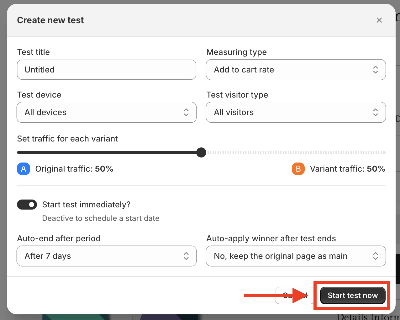Click the traffic split slider handle

(201, 152)
